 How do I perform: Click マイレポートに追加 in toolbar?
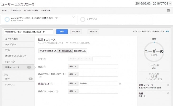pos(31,10)
